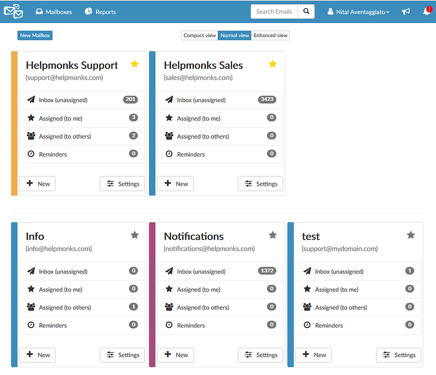Click the Helpmonks envelope logo

13,11
